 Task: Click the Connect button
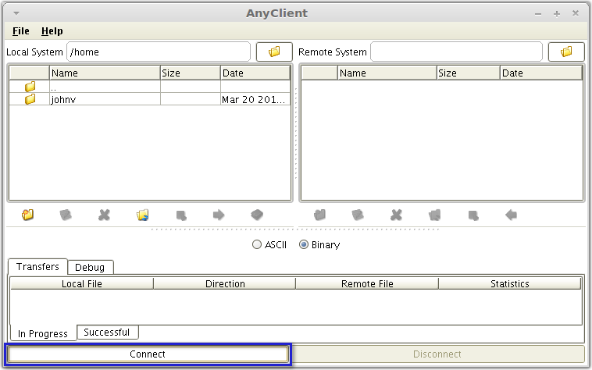click(x=148, y=354)
